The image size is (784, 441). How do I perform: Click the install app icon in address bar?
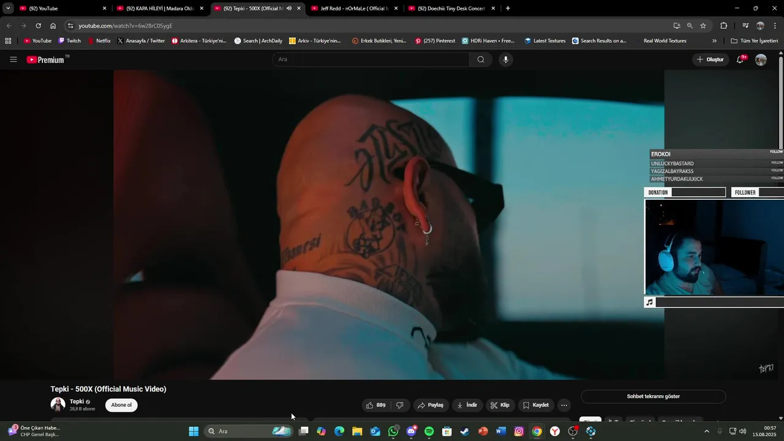677,26
